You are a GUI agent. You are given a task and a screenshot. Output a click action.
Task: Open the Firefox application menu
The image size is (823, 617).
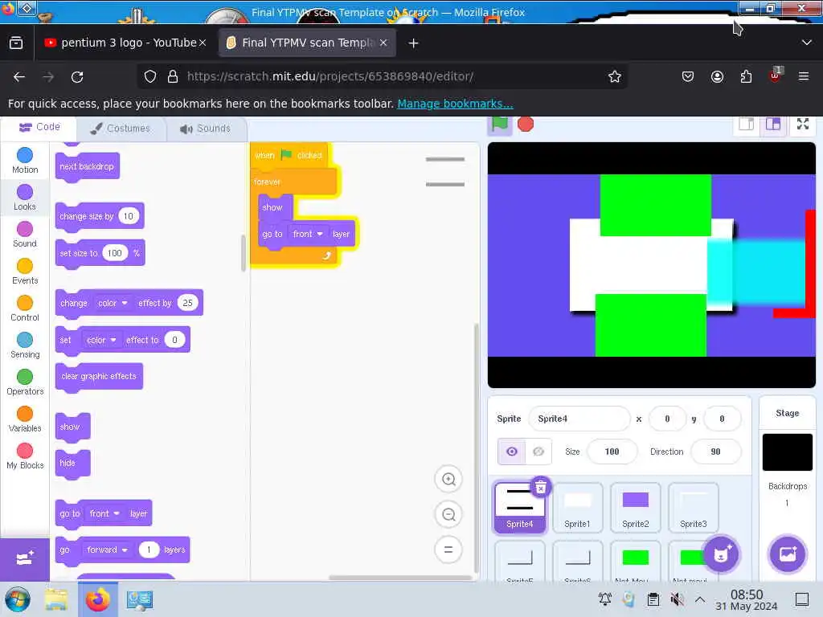point(804,77)
